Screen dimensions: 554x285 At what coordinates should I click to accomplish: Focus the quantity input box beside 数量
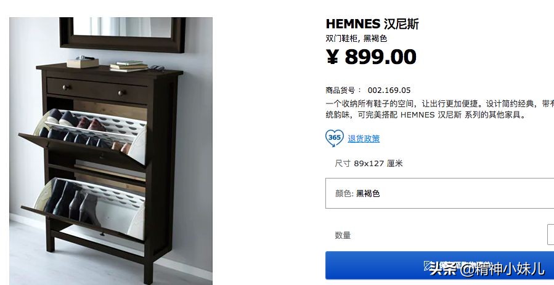(x=550, y=234)
